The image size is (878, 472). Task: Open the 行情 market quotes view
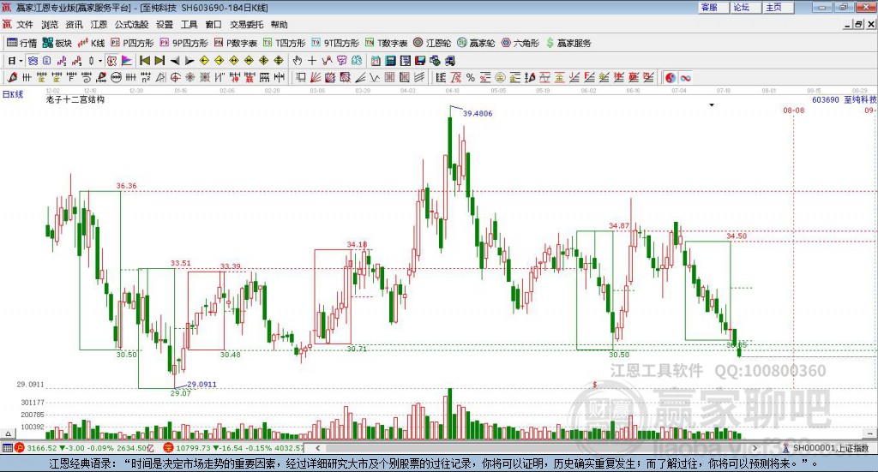pyautogui.click(x=21, y=43)
